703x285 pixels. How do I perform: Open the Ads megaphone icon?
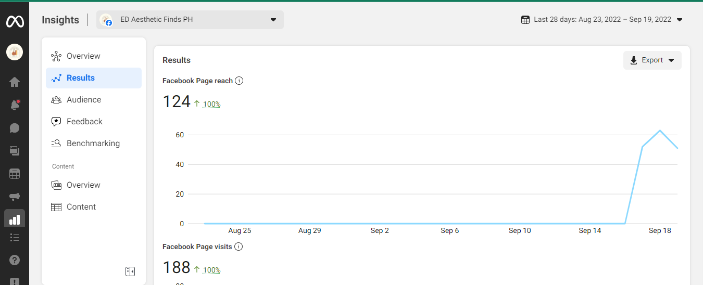point(15,197)
